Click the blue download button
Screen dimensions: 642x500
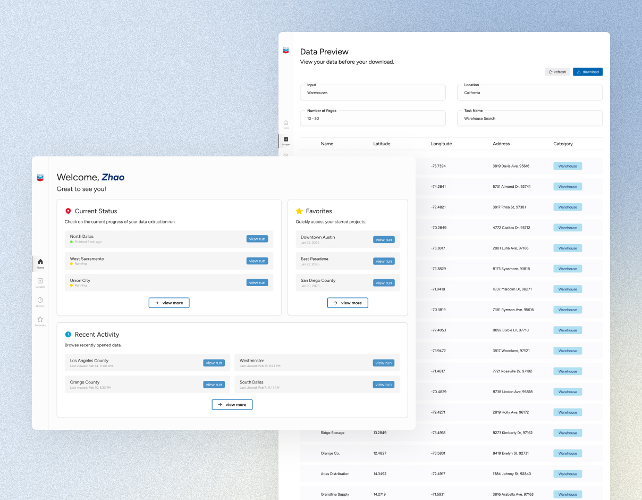pyautogui.click(x=588, y=72)
